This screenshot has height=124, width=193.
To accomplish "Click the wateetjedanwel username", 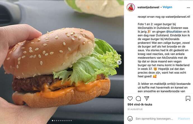I will [148, 7].
